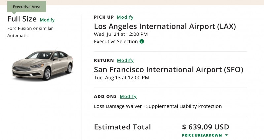The width and height of the screenshot is (264, 140).
Task: Click the Ford Fusion car image
Action: [x=42, y=65]
